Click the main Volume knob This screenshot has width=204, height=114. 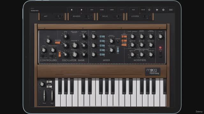[x=160, y=36]
